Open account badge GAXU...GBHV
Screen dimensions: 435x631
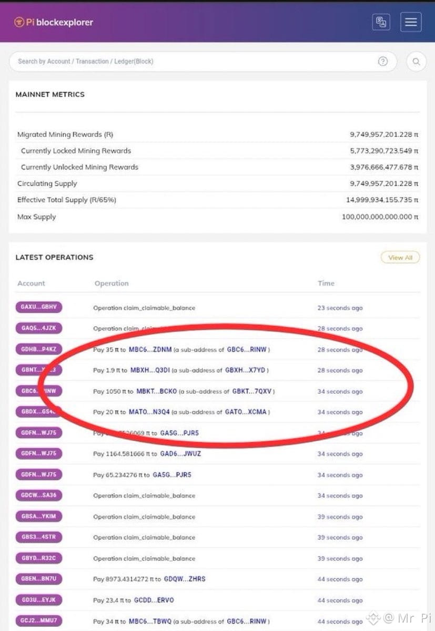click(38, 308)
